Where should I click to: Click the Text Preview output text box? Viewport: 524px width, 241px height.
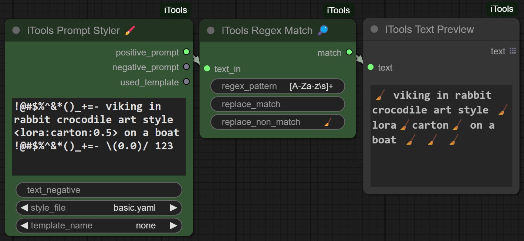point(442,136)
